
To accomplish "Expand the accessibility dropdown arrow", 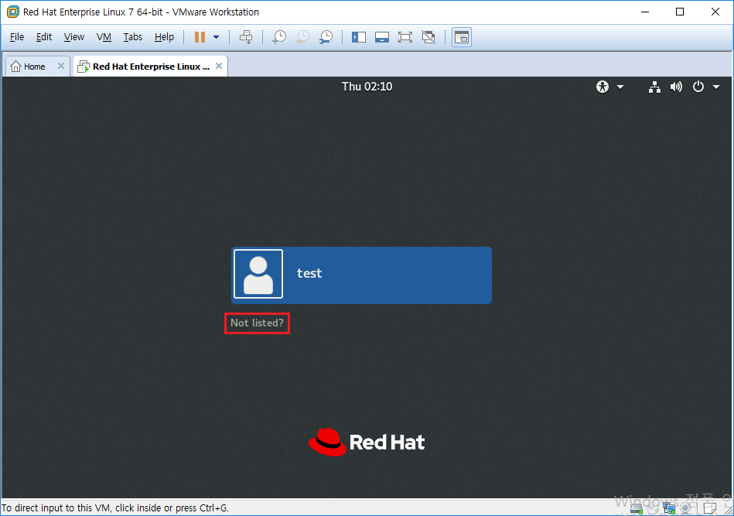I will pos(620,87).
